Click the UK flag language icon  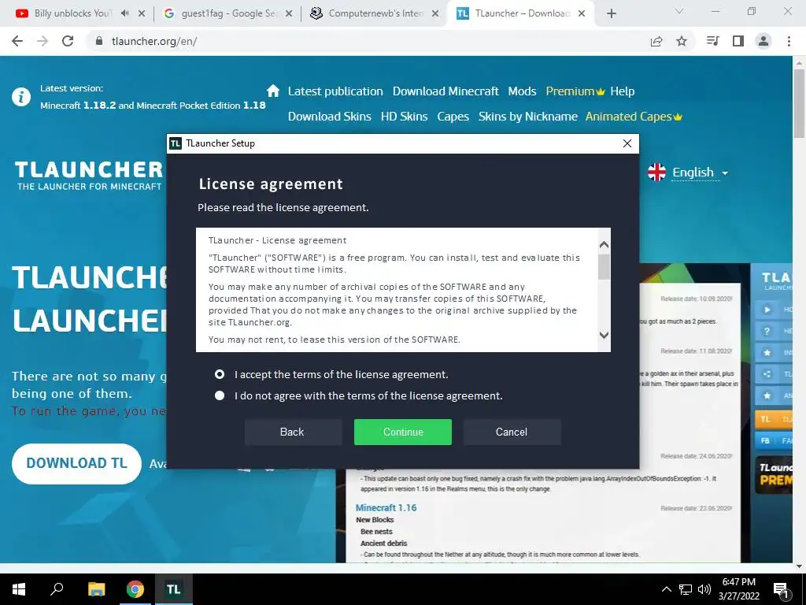pos(656,173)
